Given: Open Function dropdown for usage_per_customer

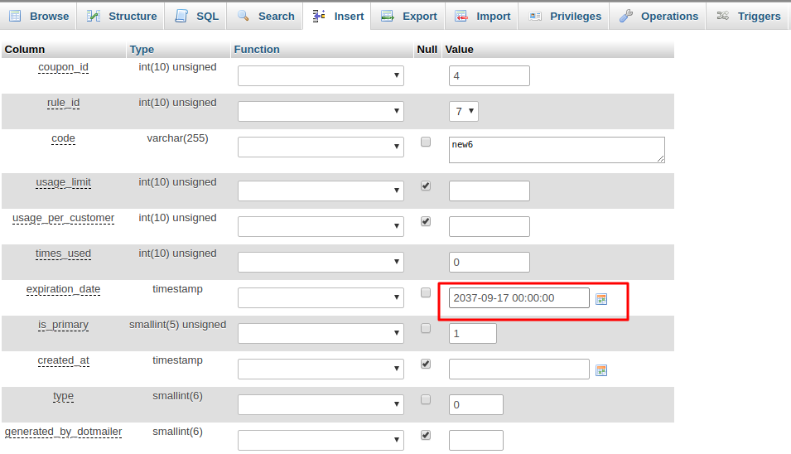Looking at the screenshot, I should coord(321,226).
